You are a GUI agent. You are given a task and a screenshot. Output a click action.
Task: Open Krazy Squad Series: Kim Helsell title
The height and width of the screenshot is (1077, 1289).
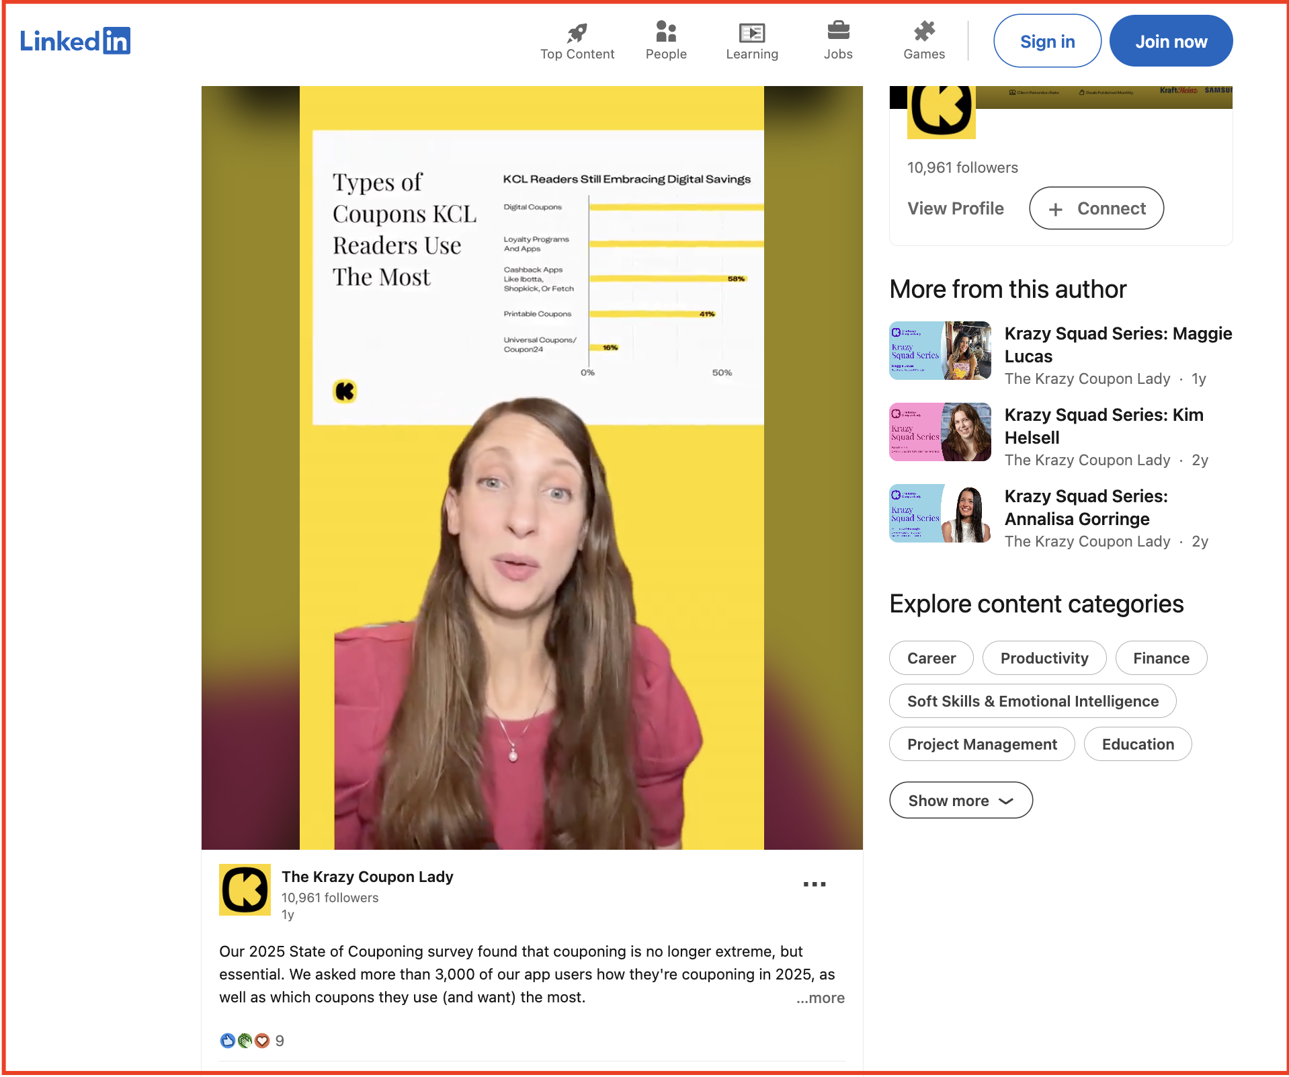[x=1104, y=426]
